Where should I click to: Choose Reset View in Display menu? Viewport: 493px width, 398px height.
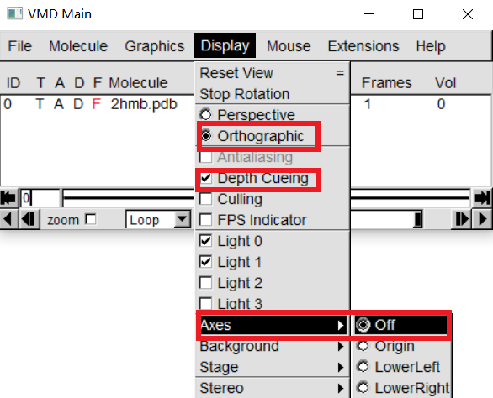point(273,73)
